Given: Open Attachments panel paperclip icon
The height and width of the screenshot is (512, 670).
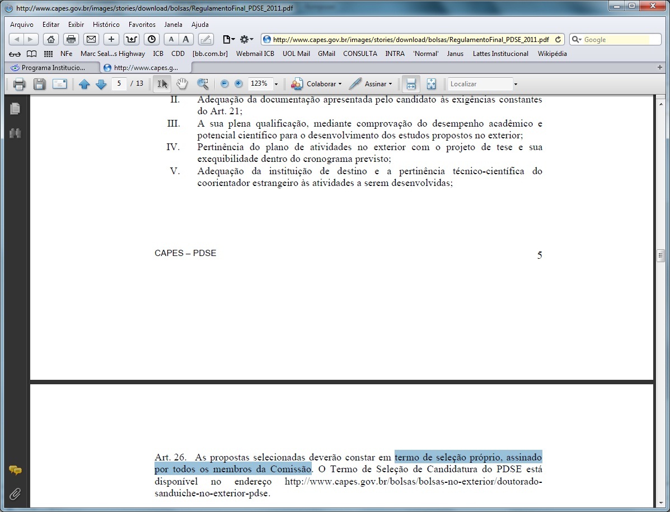Looking at the screenshot, I should tap(15, 494).
